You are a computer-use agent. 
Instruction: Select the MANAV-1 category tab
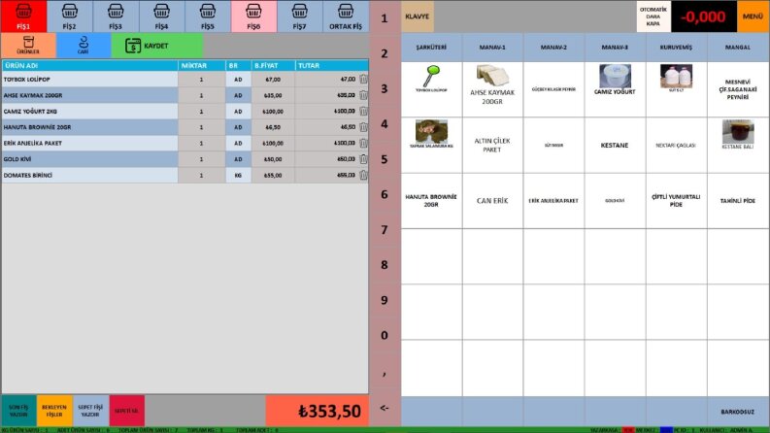(x=492, y=48)
